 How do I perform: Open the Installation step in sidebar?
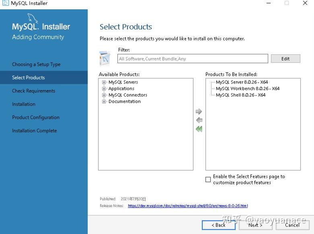pos(24,104)
